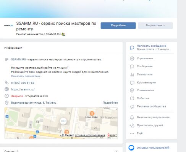Click the phone number 8 (800) 350-81-82
The height and width of the screenshot is (152, 186).
[23, 83]
